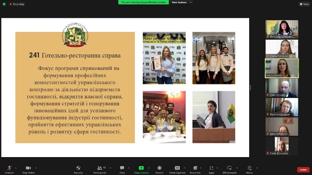Expand the arrow next to Chat

(129, 168)
